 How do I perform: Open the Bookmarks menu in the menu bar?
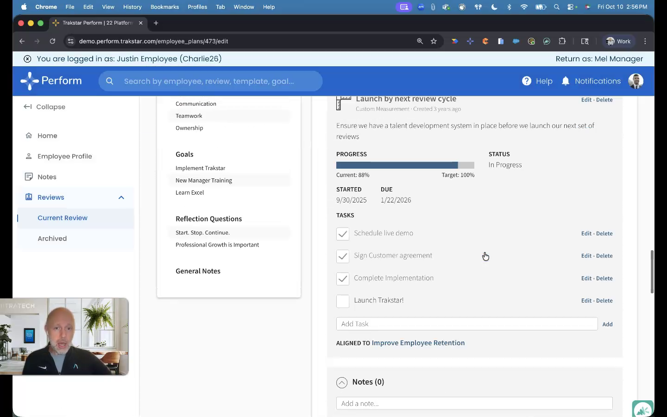(x=164, y=7)
